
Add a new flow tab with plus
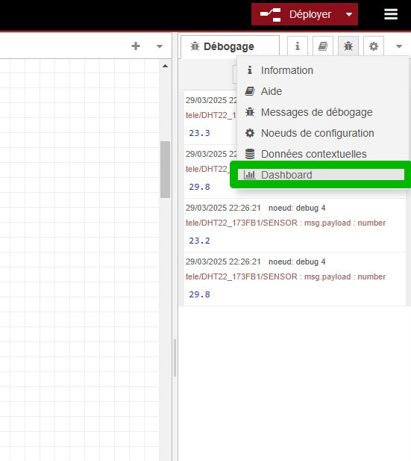point(136,46)
